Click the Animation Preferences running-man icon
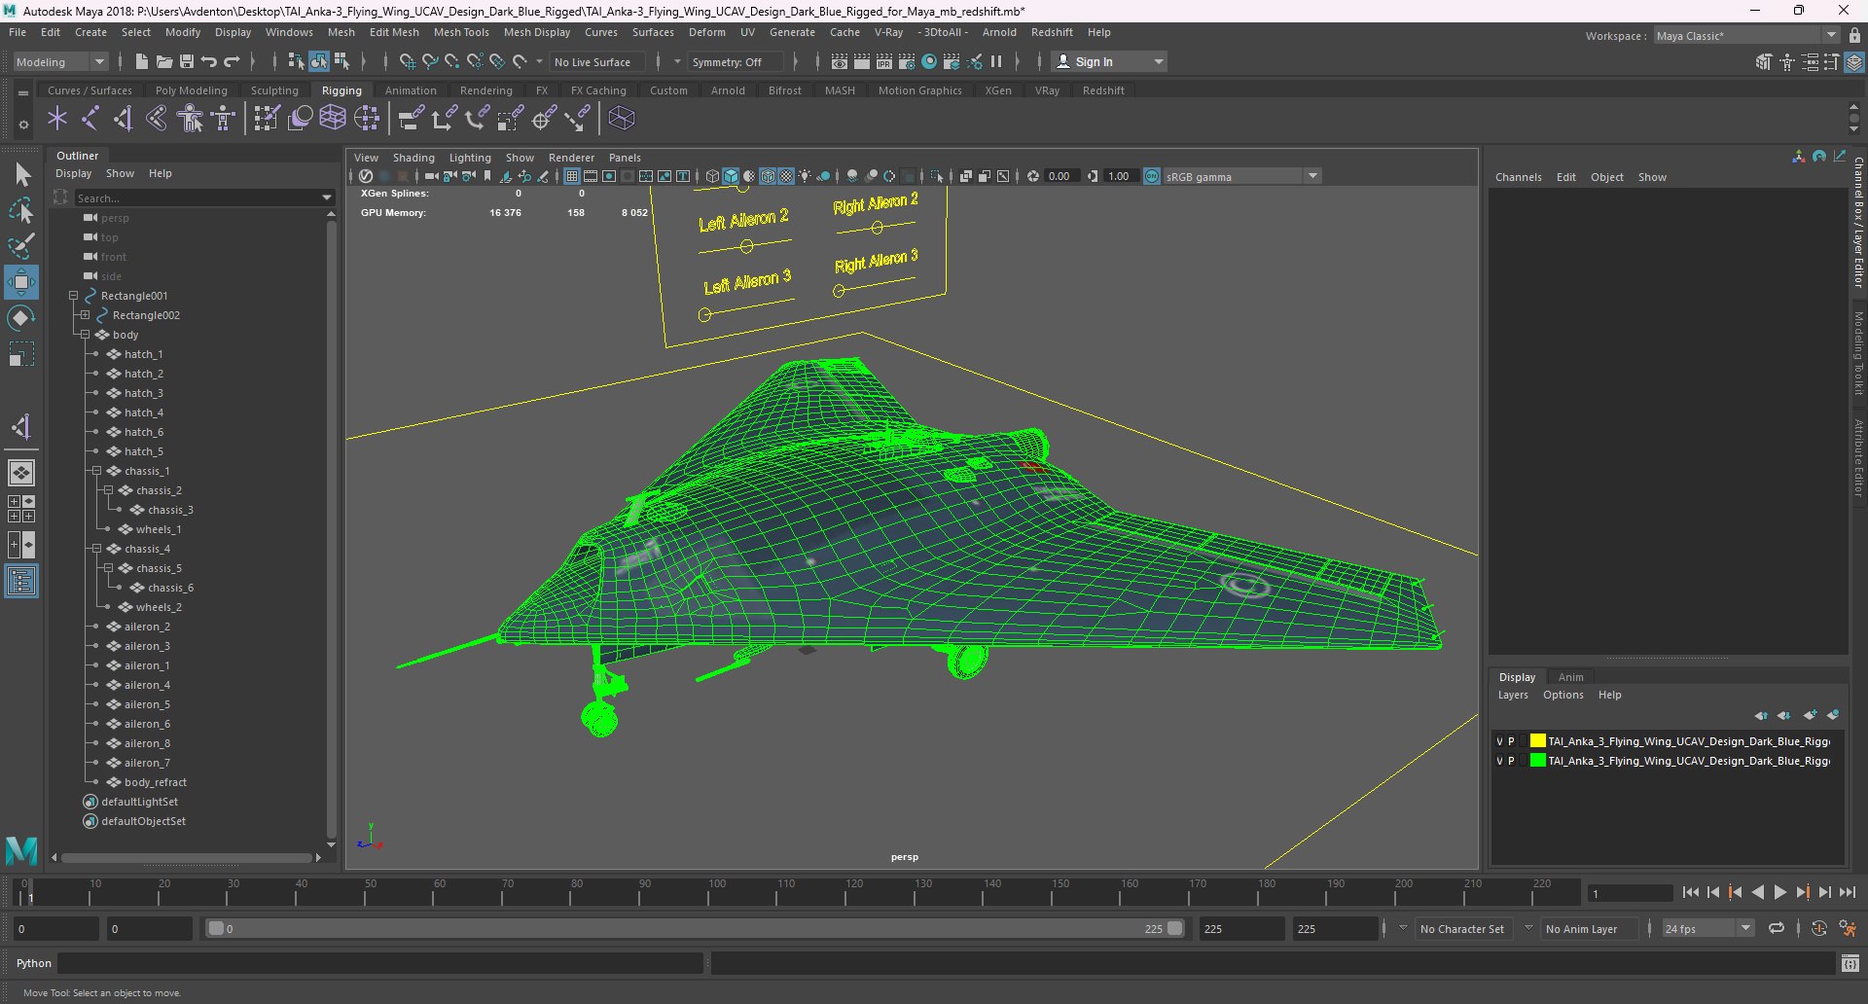1868x1004 pixels. 1848,928
